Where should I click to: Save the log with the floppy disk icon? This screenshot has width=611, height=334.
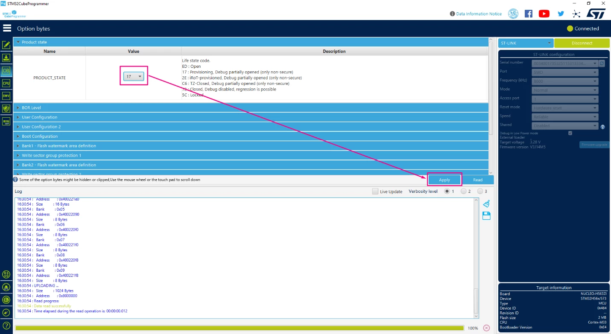[486, 216]
